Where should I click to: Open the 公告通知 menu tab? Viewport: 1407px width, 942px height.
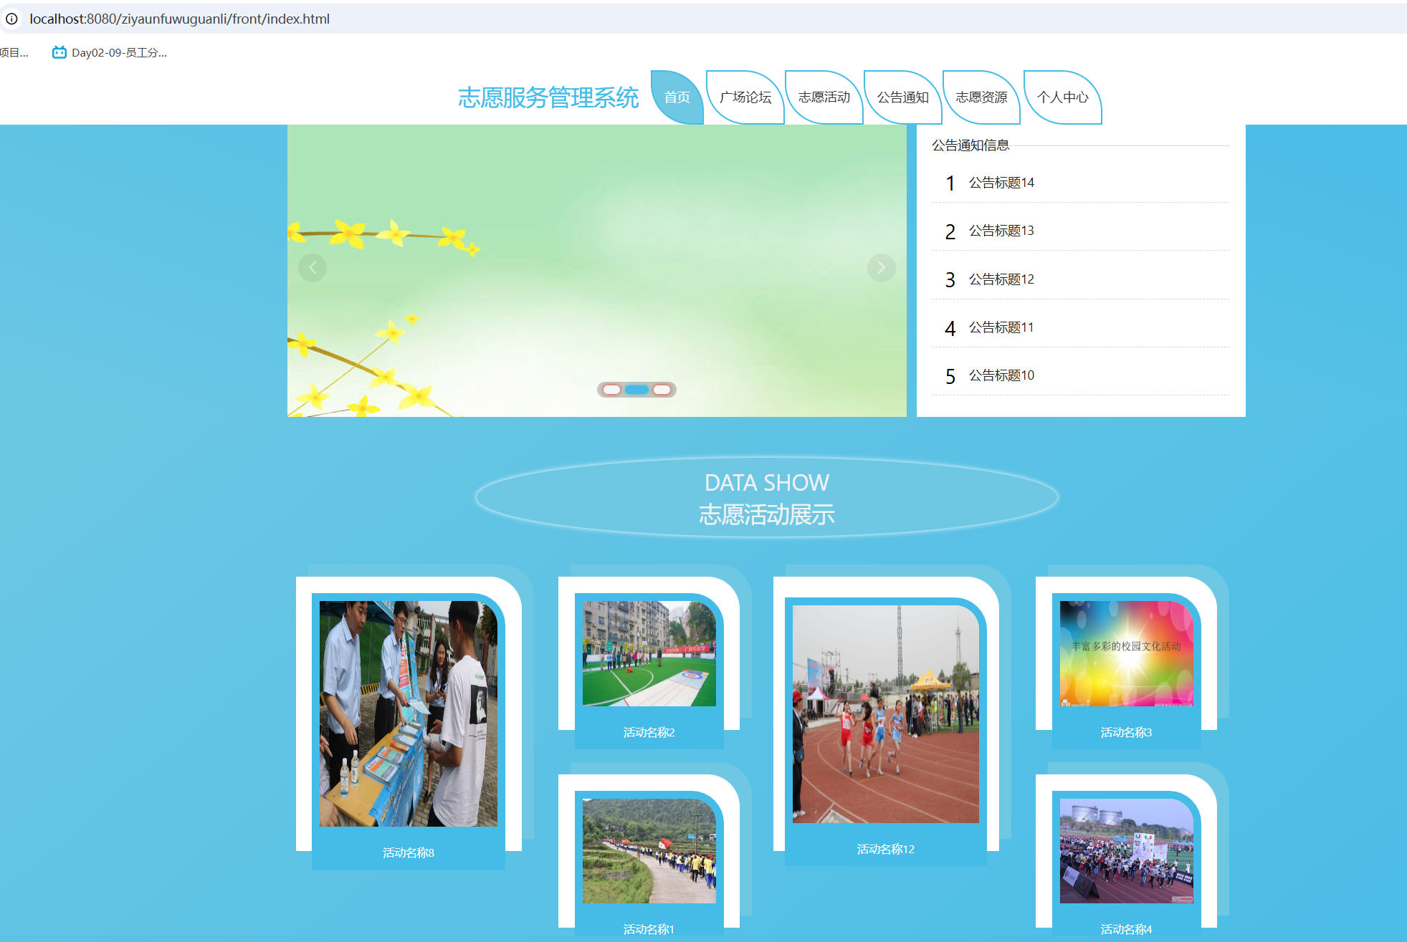pos(903,97)
